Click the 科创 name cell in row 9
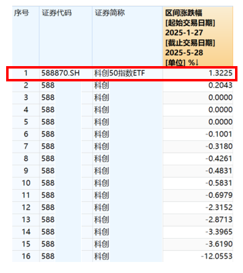The width and height of the screenshot is (243, 273). [x=102, y=171]
